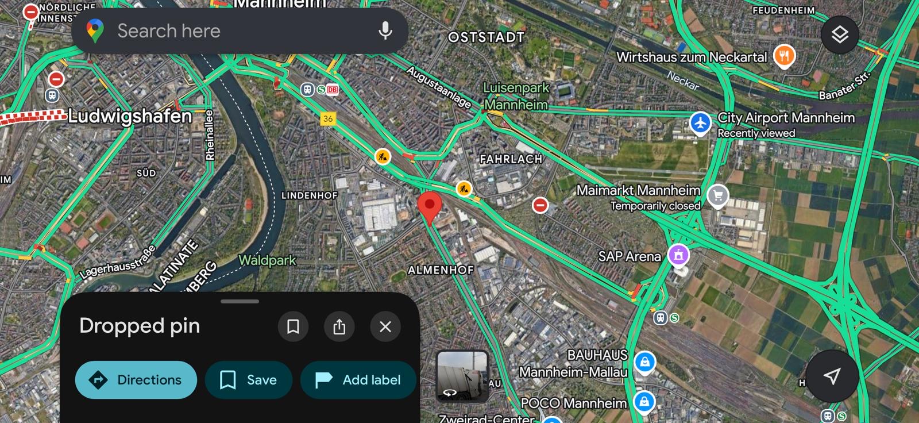
Task: Add label to the dropped pin
Action: 358,380
